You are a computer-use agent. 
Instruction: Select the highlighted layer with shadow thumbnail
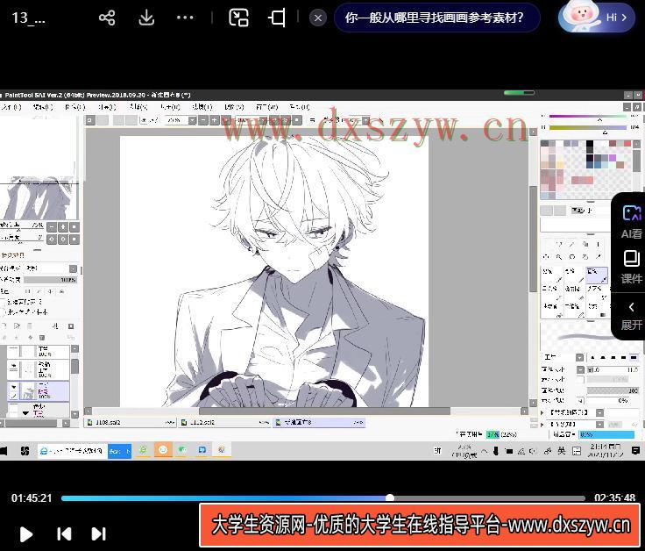pyautogui.click(x=39, y=390)
